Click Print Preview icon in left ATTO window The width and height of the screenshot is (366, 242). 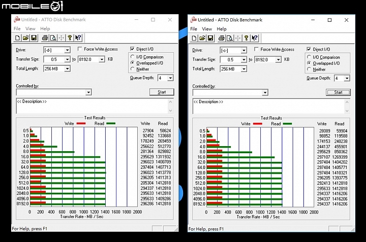[x=53, y=38]
